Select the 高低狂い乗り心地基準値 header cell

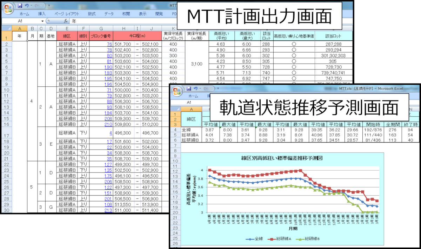point(294,36)
